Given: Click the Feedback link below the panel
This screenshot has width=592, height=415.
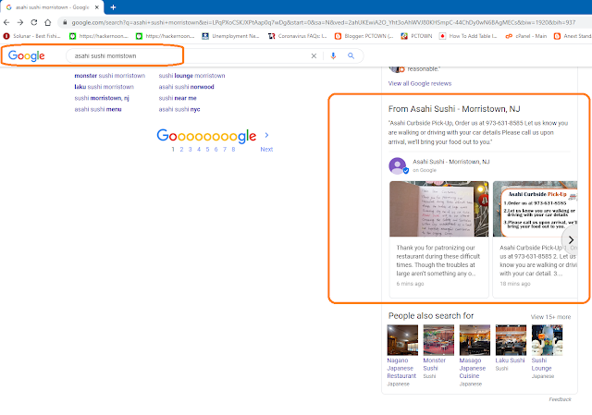Looking at the screenshot, I should 560,399.
